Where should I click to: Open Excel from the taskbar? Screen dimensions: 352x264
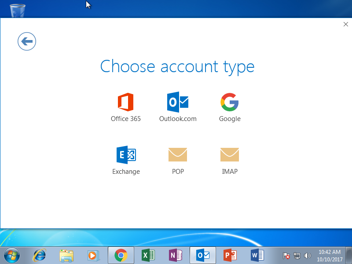click(x=148, y=256)
